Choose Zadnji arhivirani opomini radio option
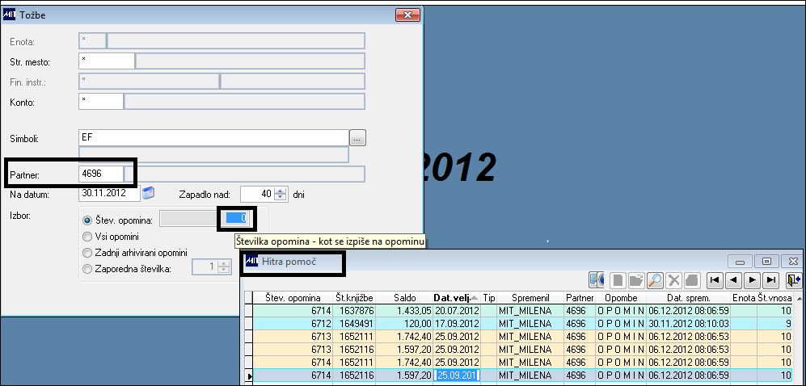Image resolution: width=806 pixels, height=386 pixels. (87, 253)
